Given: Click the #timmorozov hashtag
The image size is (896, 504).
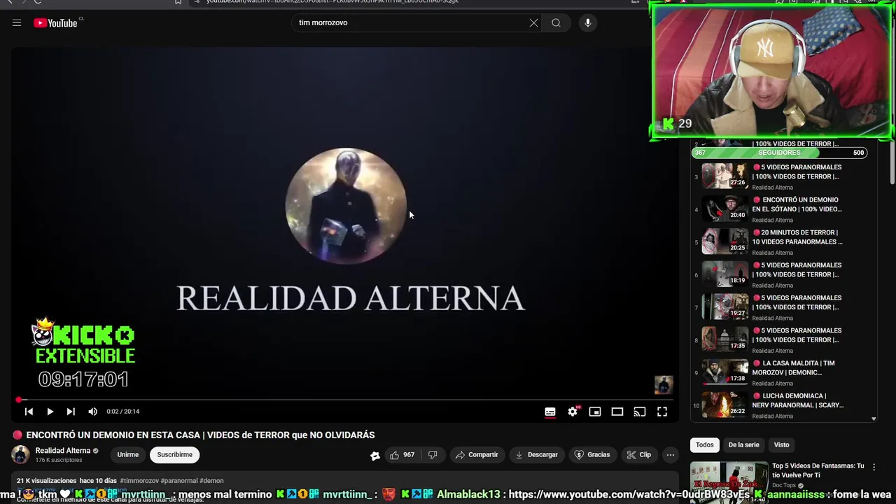Looking at the screenshot, I should click(139, 481).
